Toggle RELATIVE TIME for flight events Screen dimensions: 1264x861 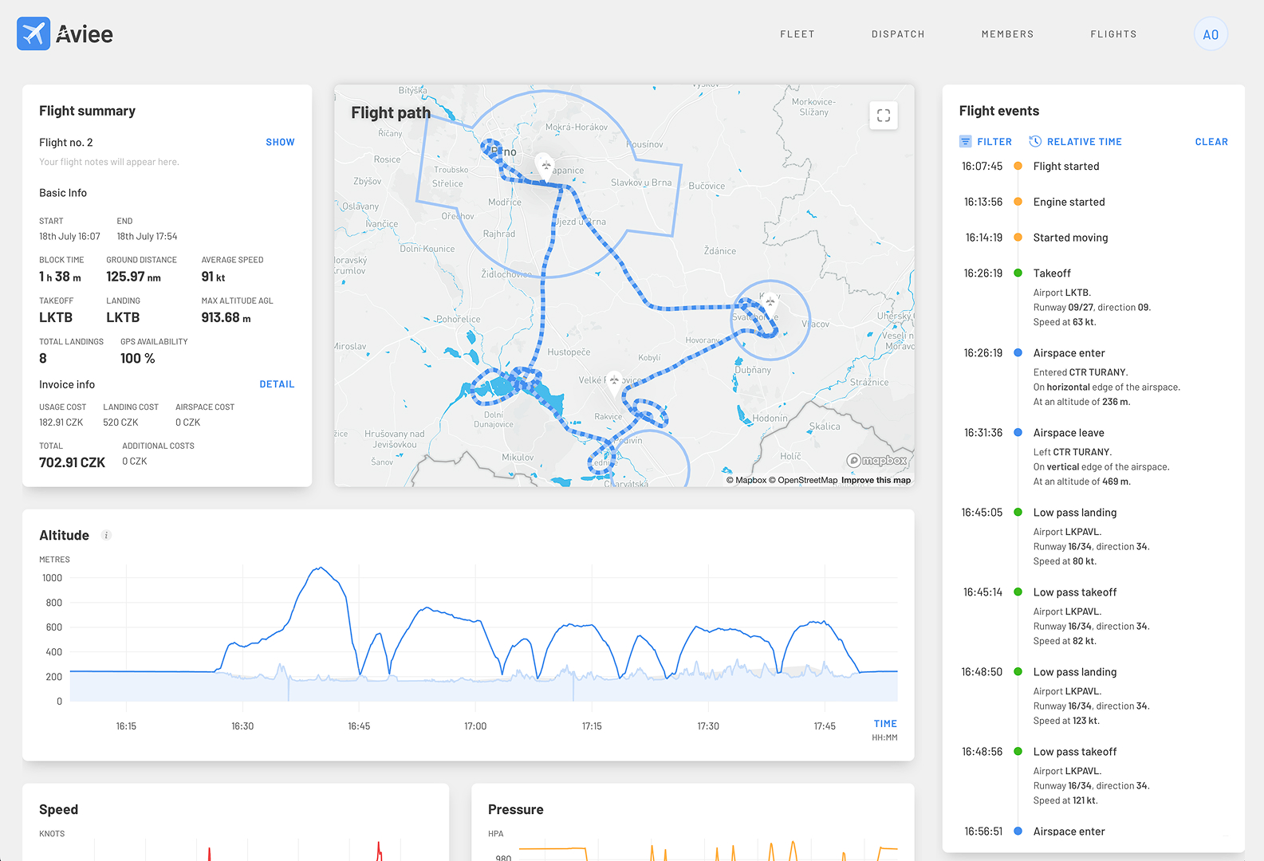[x=1084, y=142]
